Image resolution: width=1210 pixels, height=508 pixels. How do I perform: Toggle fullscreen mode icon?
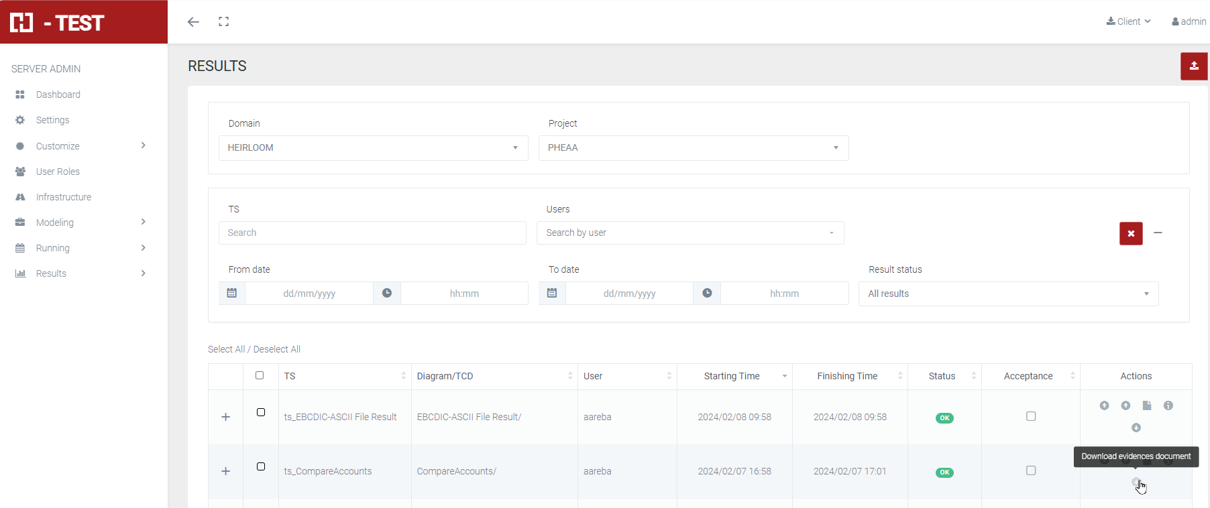[x=224, y=22]
